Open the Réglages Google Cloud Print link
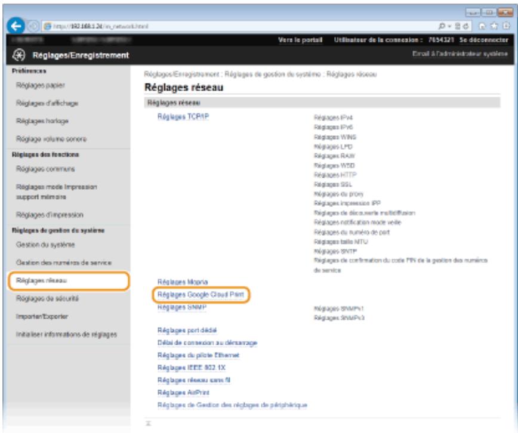518x433 pixels. coord(201,295)
